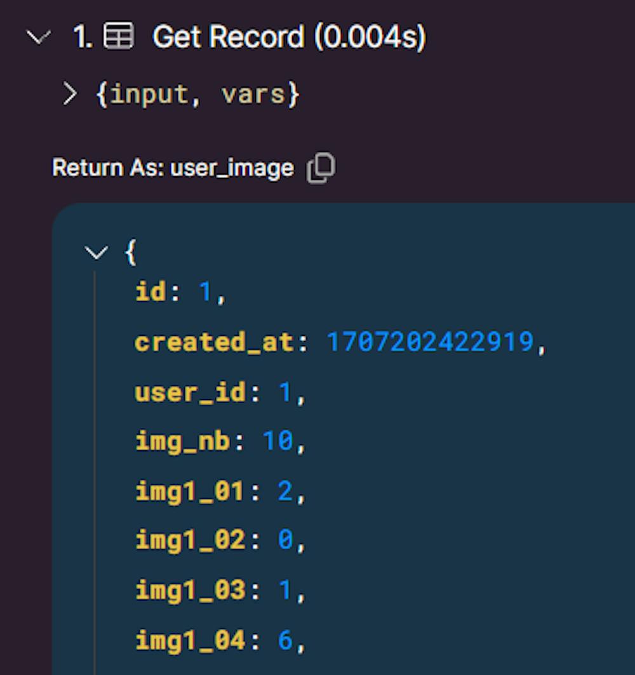Select the database step icon before Get Record
This screenshot has height=675, width=635.
pos(118,36)
